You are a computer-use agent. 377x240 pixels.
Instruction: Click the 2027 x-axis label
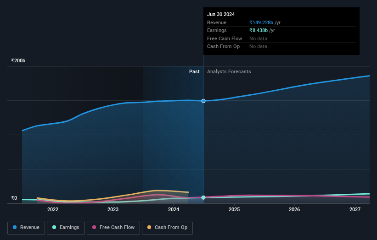coord(355,209)
